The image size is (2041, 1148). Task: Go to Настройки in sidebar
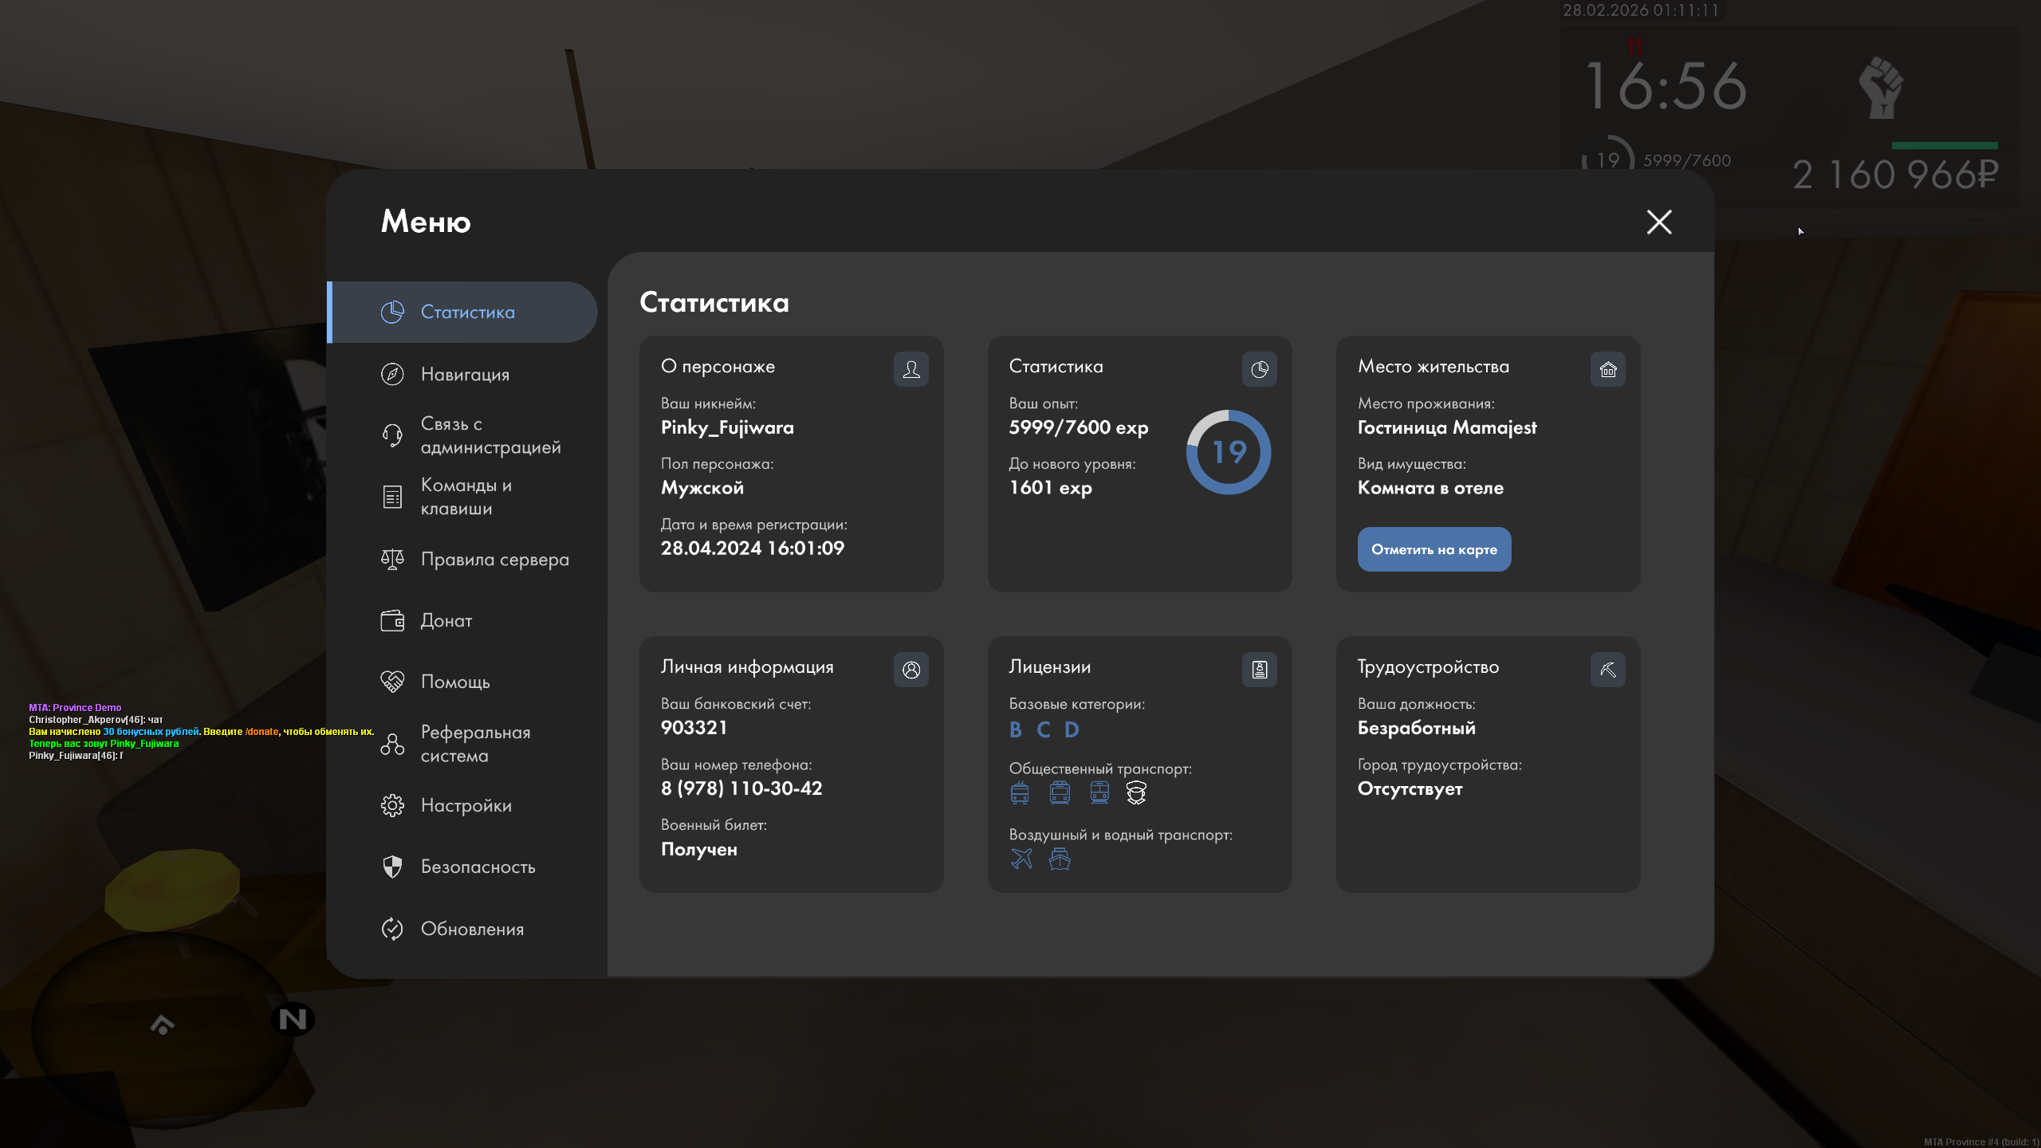pyautogui.click(x=466, y=805)
